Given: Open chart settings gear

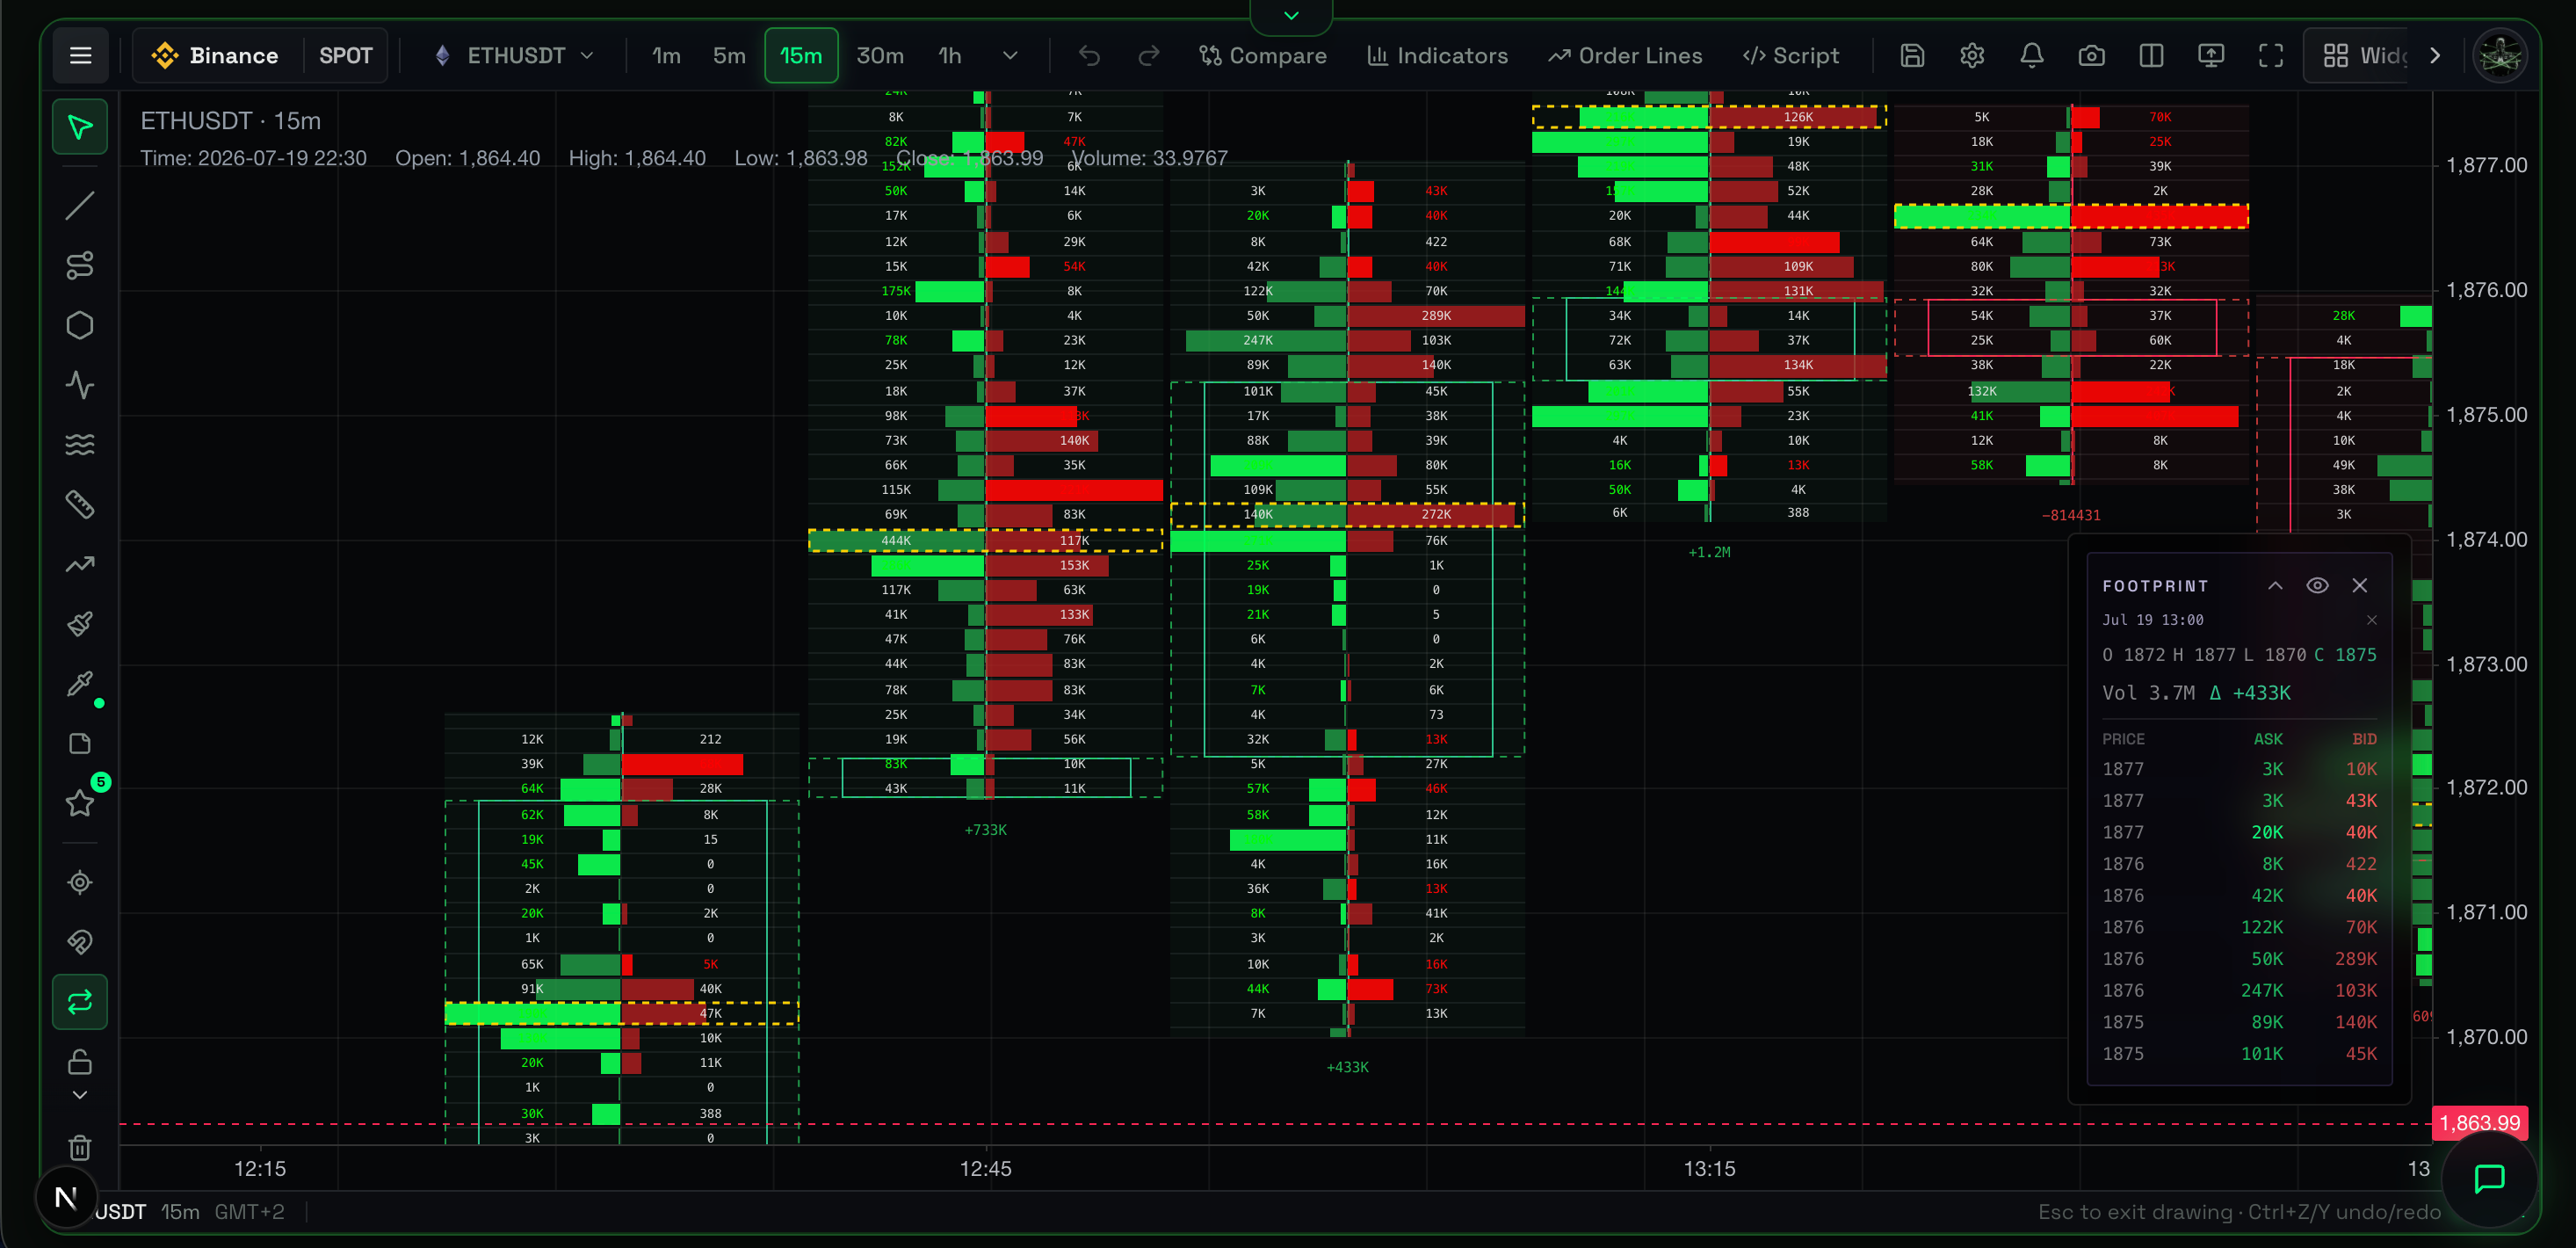Looking at the screenshot, I should pyautogui.click(x=1972, y=56).
